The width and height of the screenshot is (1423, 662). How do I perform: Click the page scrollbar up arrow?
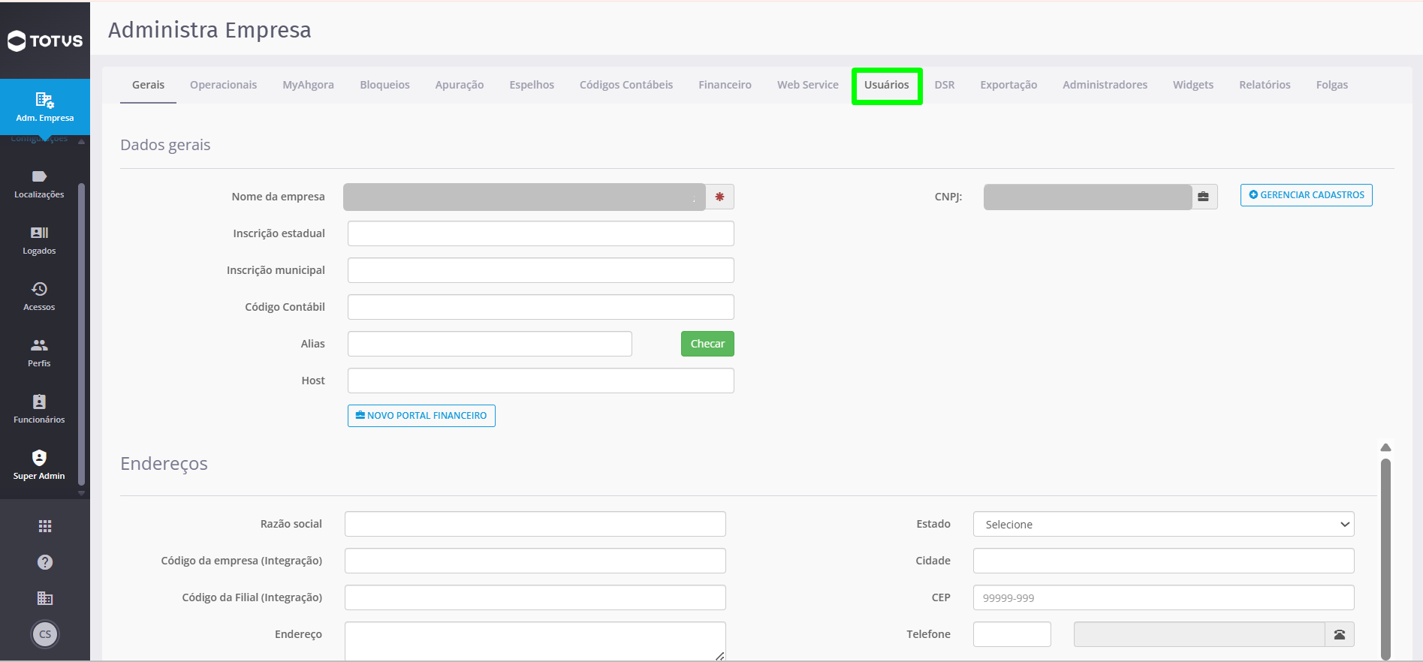tap(1386, 447)
